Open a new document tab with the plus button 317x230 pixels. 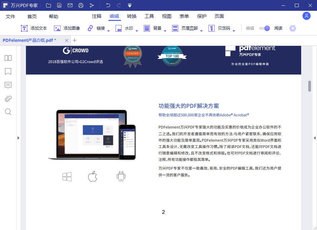[74, 40]
